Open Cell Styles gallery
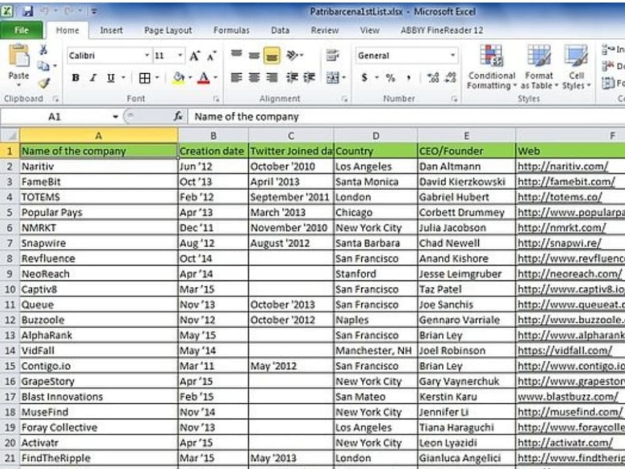Screen dimensions: 625x469 click(576, 67)
